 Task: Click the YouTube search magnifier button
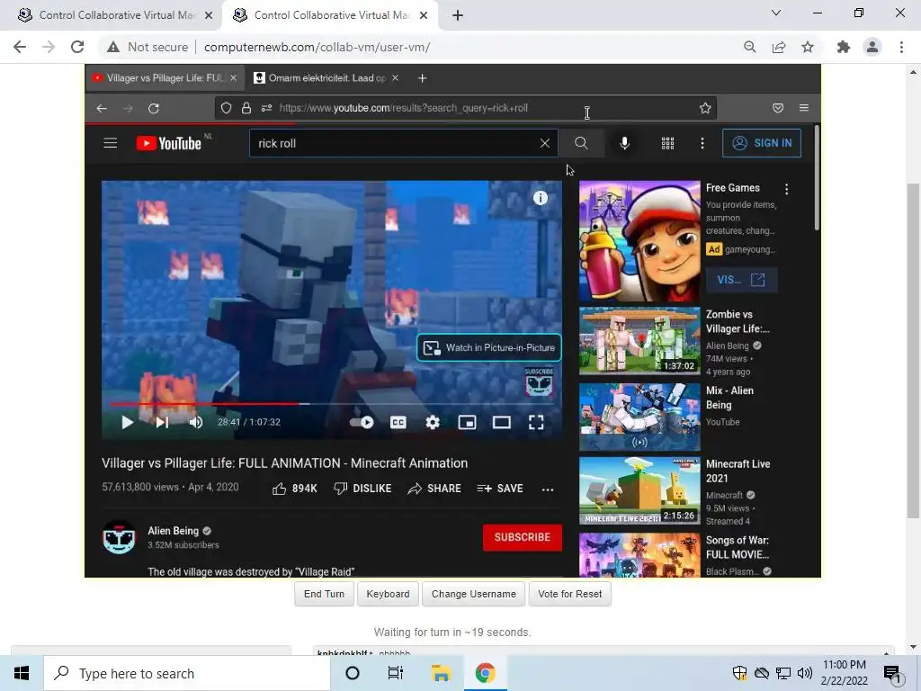click(581, 143)
